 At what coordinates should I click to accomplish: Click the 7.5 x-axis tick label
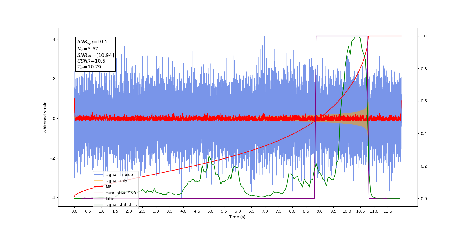279,211
